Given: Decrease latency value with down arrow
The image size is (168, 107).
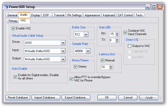Looking at the screenshot, I should [x=111, y=68].
